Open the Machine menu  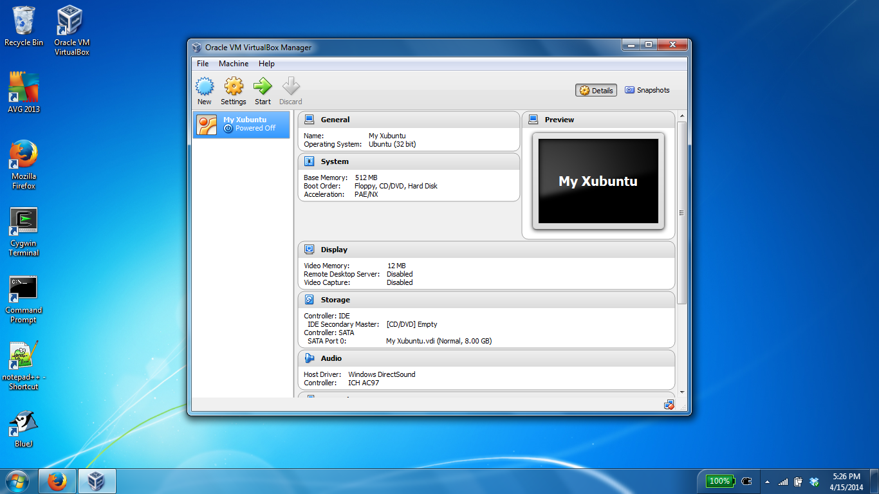(234, 64)
